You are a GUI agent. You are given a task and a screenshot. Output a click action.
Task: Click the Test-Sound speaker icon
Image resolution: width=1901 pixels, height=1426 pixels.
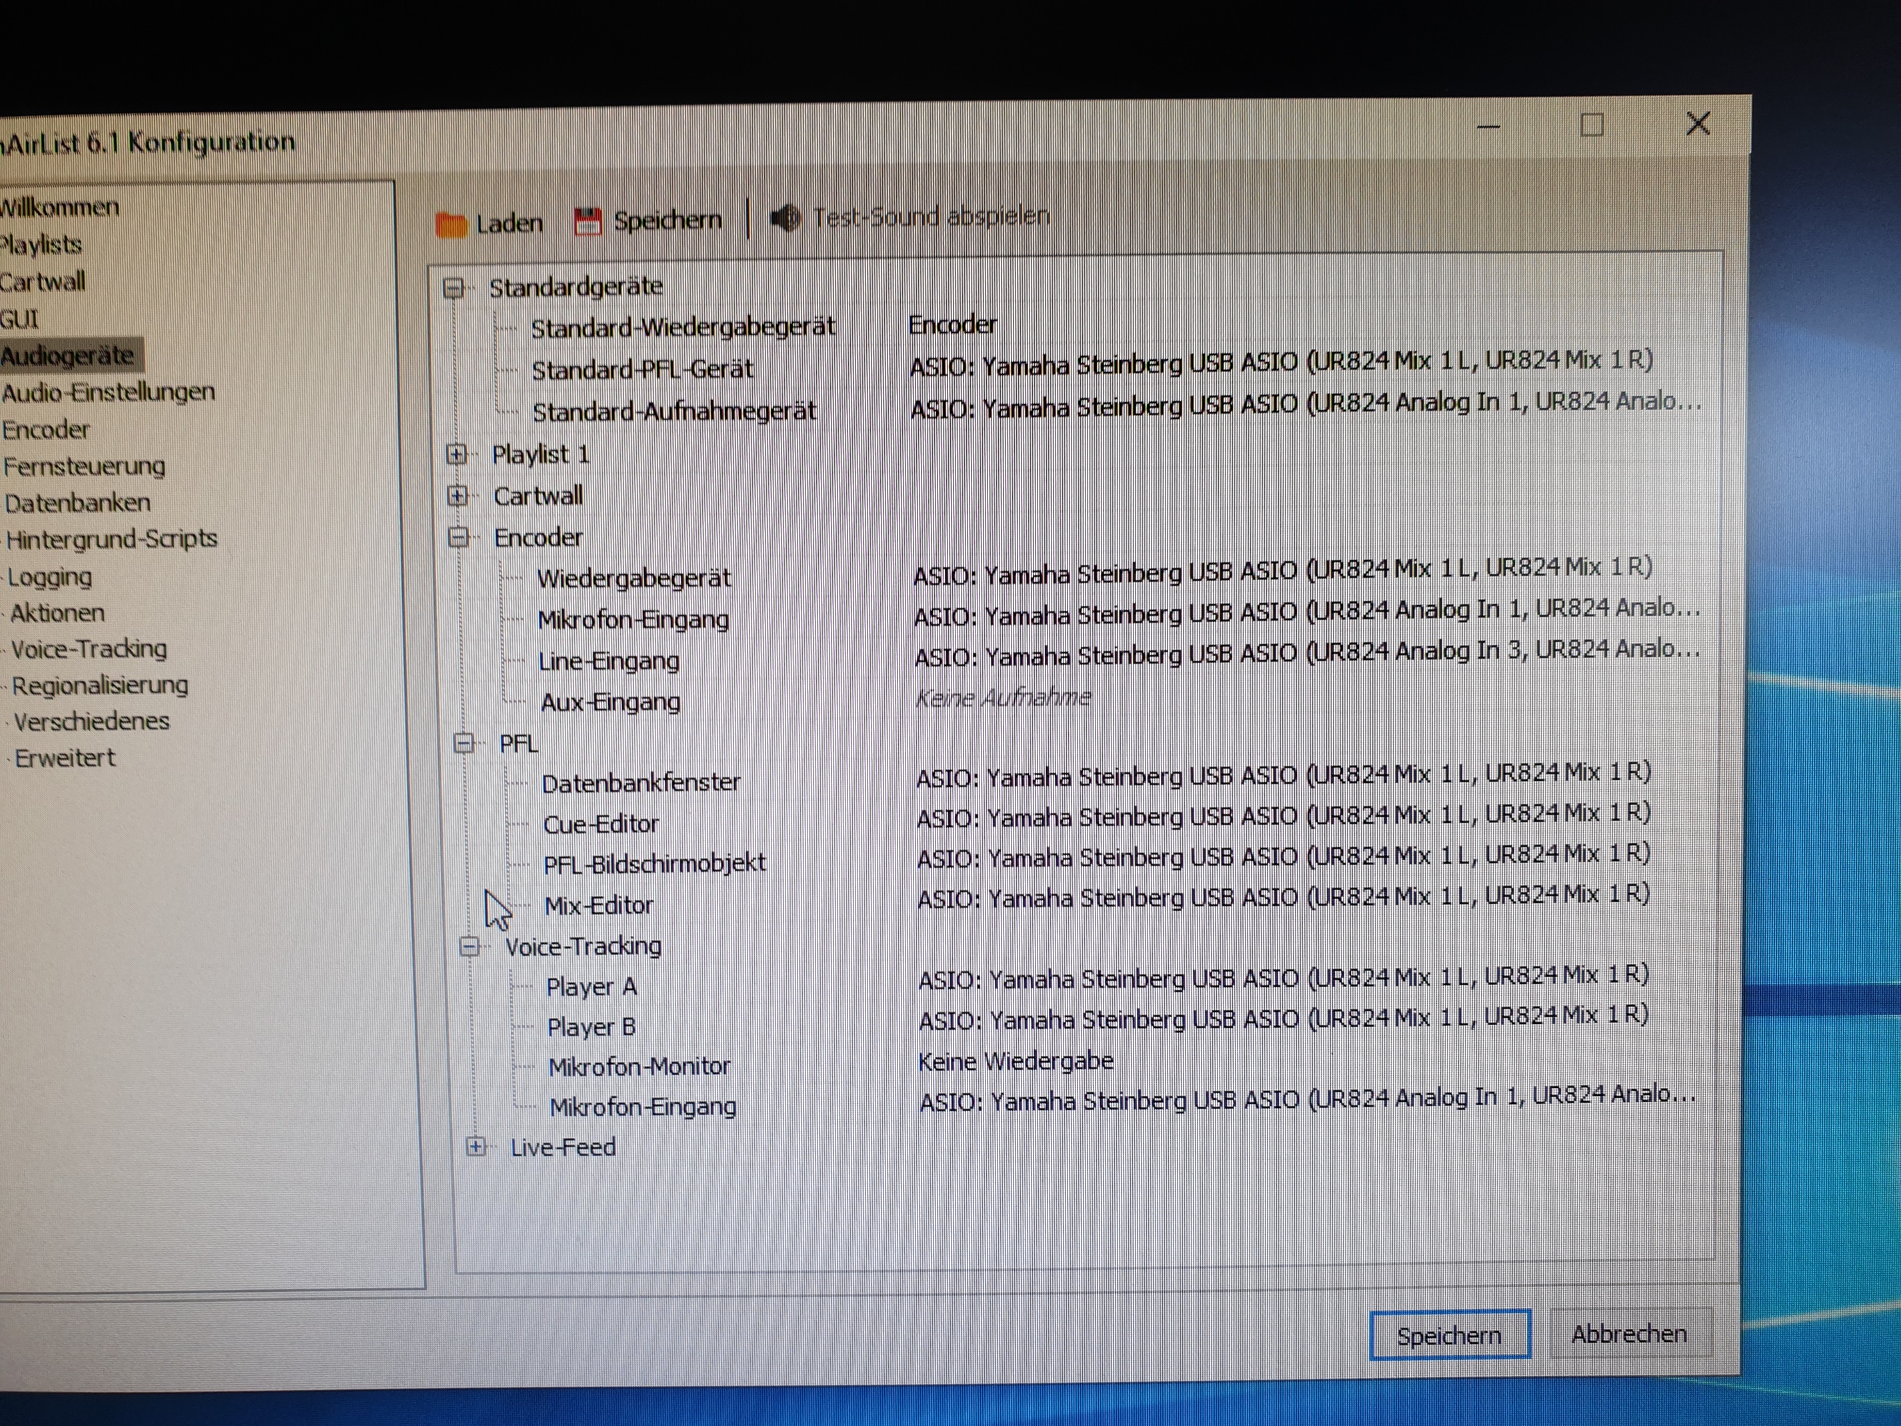click(x=785, y=217)
